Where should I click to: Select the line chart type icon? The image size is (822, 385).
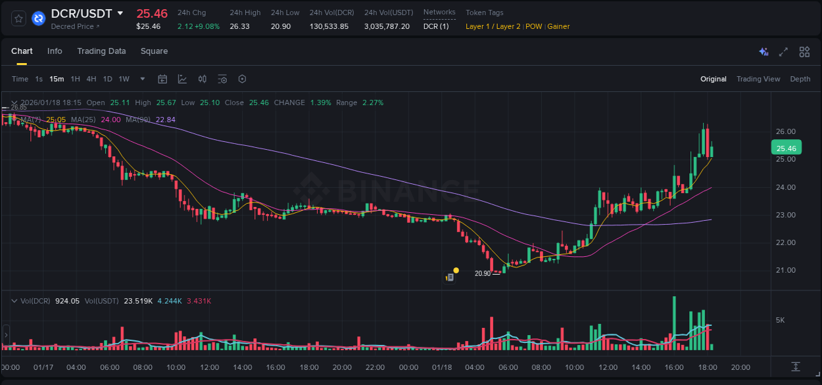pyautogui.click(x=182, y=79)
